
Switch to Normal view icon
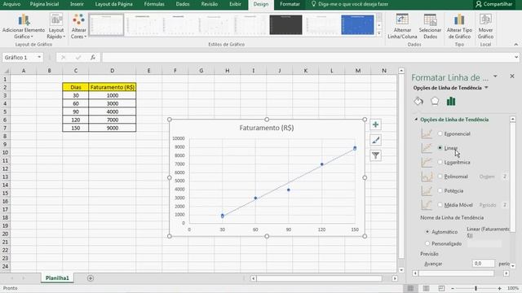pyautogui.click(x=410, y=288)
